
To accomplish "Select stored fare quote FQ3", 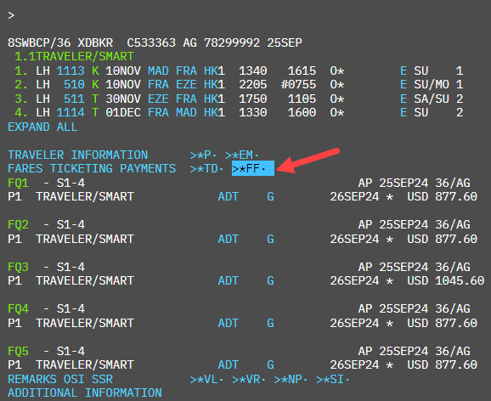I will [x=18, y=267].
